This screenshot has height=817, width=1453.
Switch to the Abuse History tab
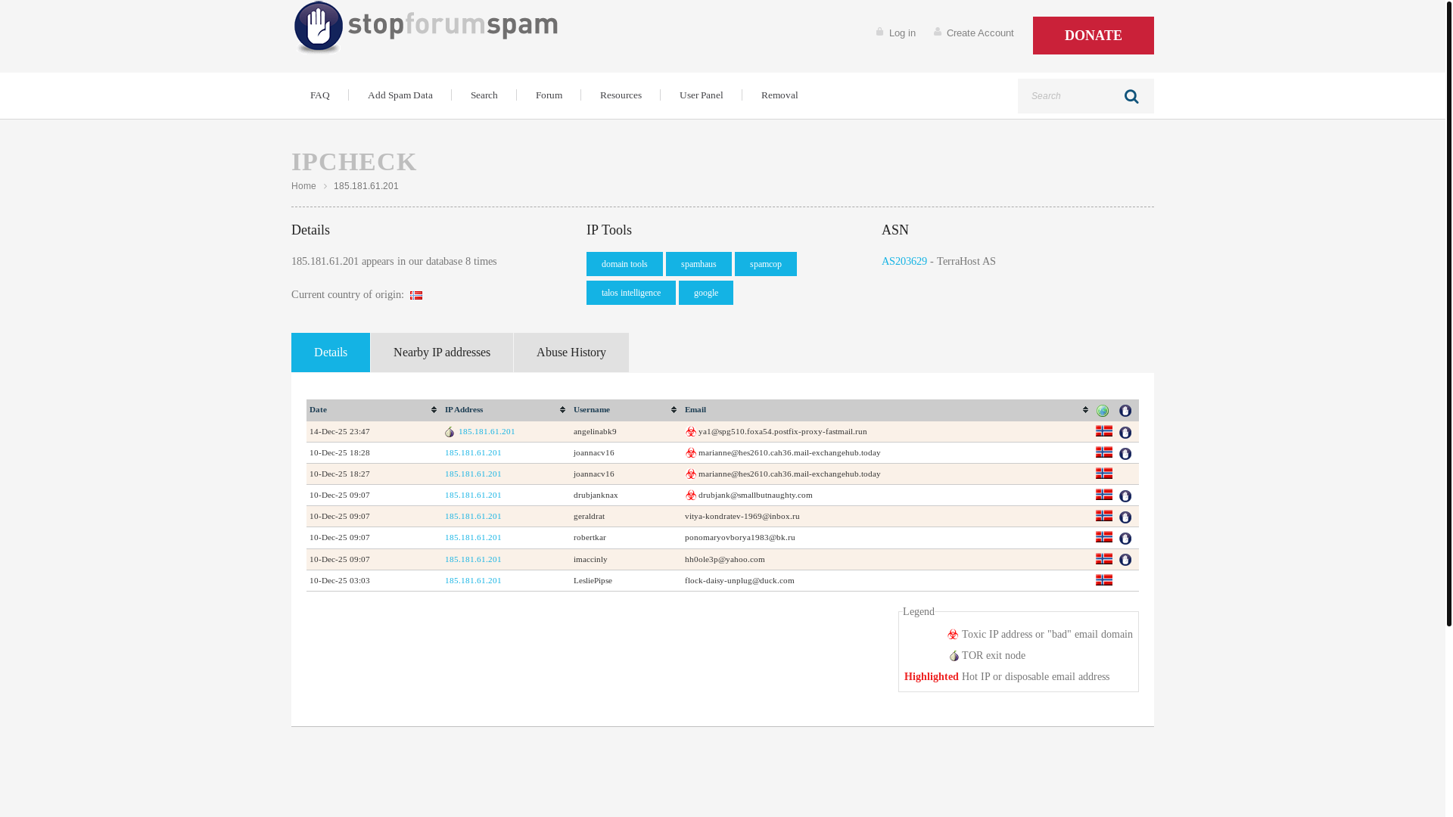pos(571,353)
